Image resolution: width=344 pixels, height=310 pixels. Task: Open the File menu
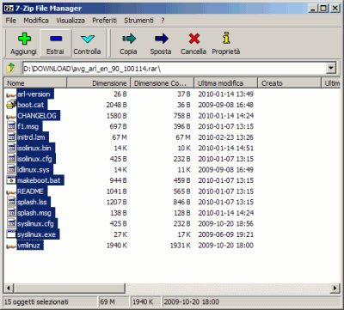pyautogui.click(x=11, y=21)
